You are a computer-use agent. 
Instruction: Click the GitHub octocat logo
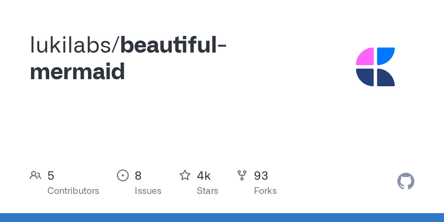point(406,181)
